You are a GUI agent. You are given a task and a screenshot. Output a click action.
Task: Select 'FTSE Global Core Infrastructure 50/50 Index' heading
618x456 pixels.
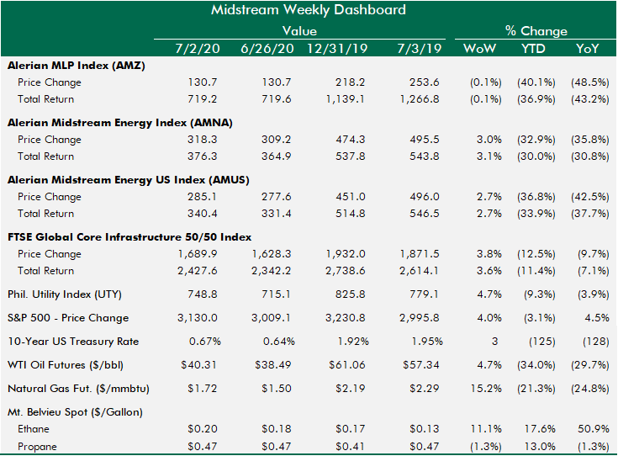coord(129,237)
